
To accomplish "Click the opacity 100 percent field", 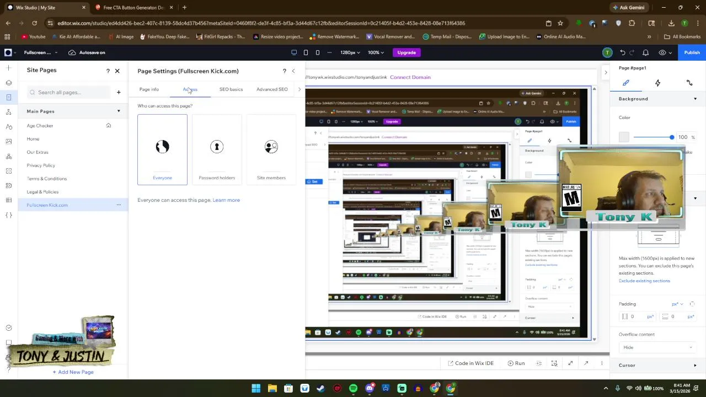I will (x=686, y=137).
